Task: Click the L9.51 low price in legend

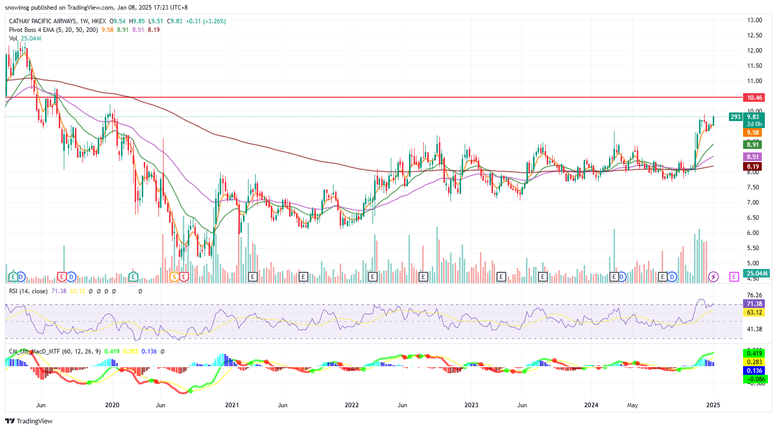Action: coord(156,21)
